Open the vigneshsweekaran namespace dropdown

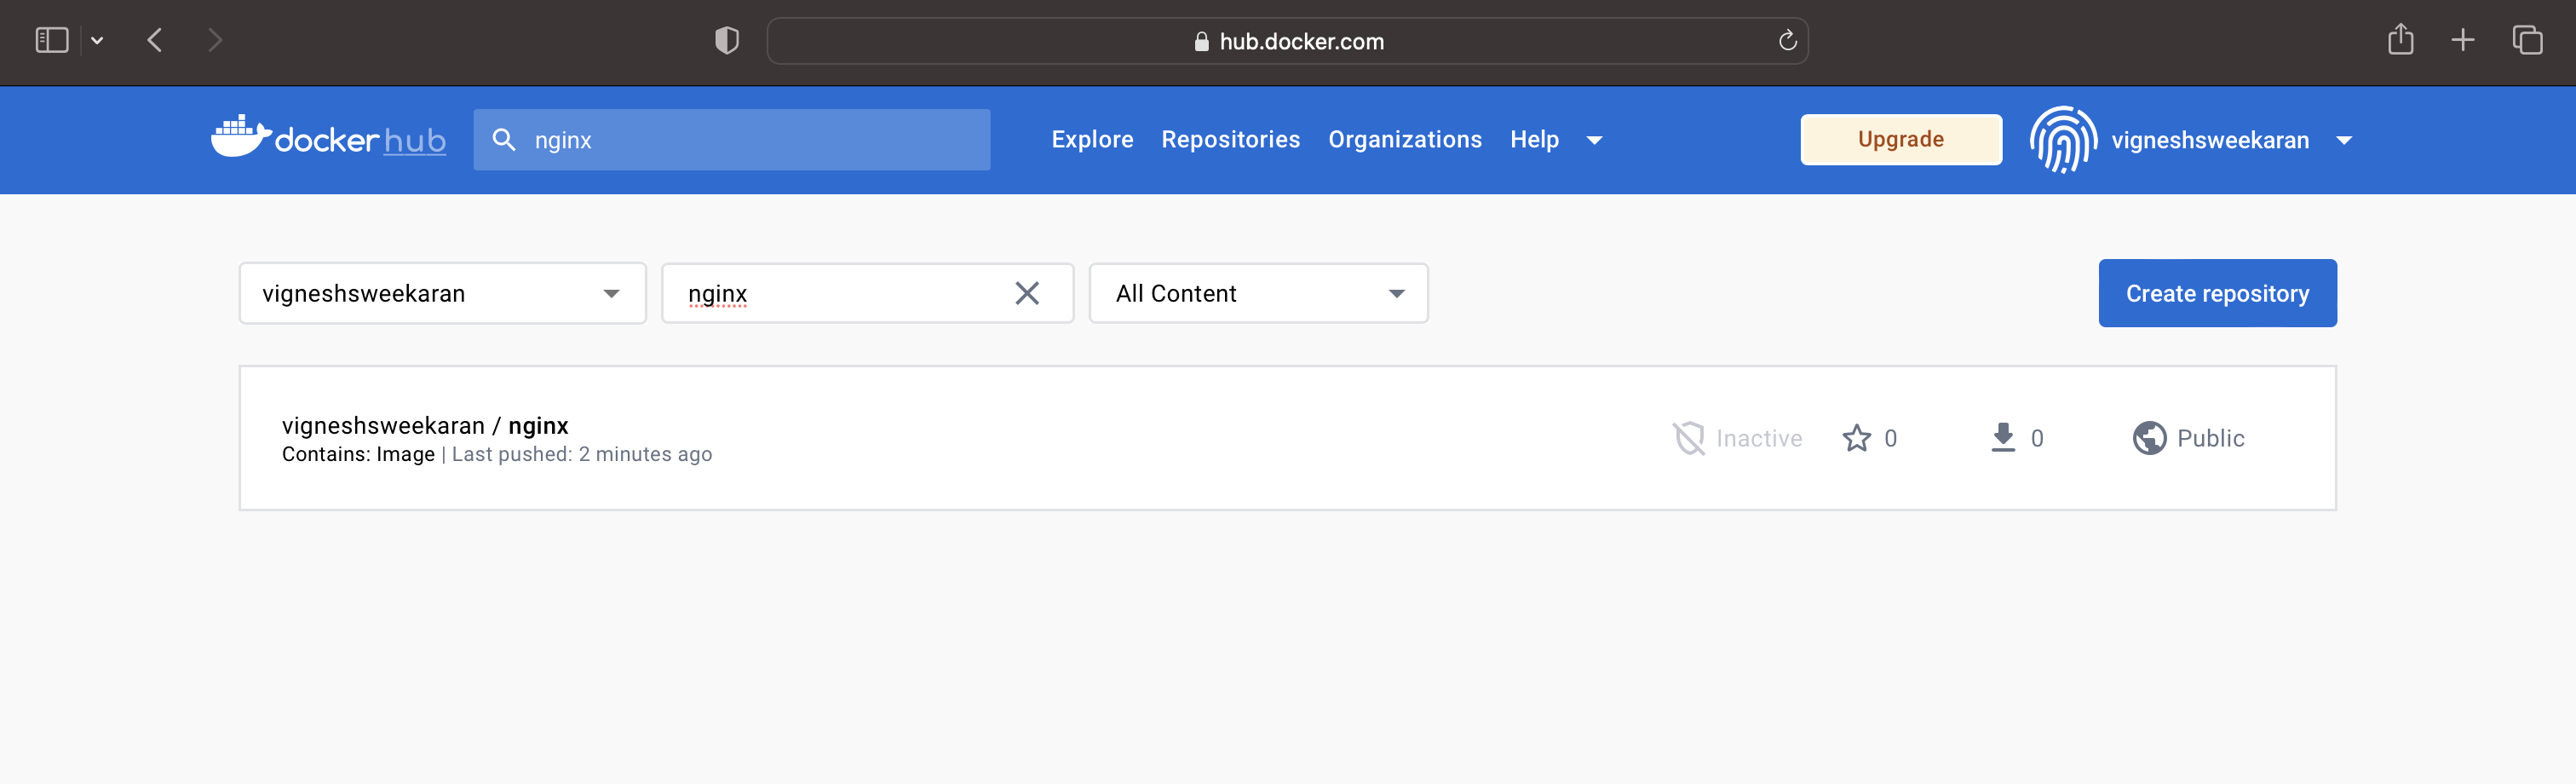click(443, 293)
